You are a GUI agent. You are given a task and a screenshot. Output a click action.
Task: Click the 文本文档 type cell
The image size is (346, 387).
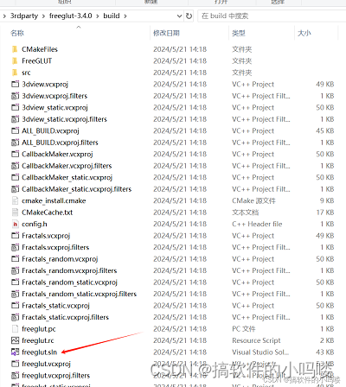[x=246, y=213]
